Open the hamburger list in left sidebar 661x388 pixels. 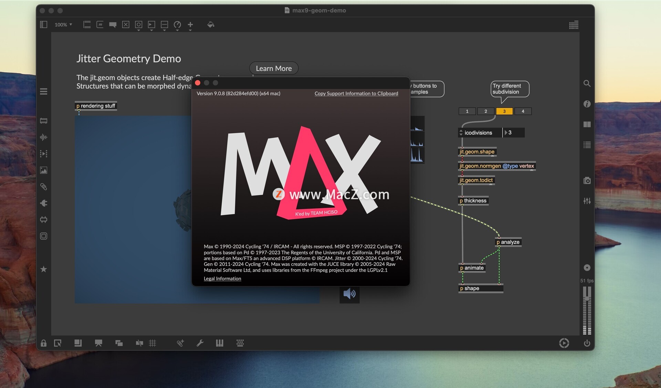(43, 91)
